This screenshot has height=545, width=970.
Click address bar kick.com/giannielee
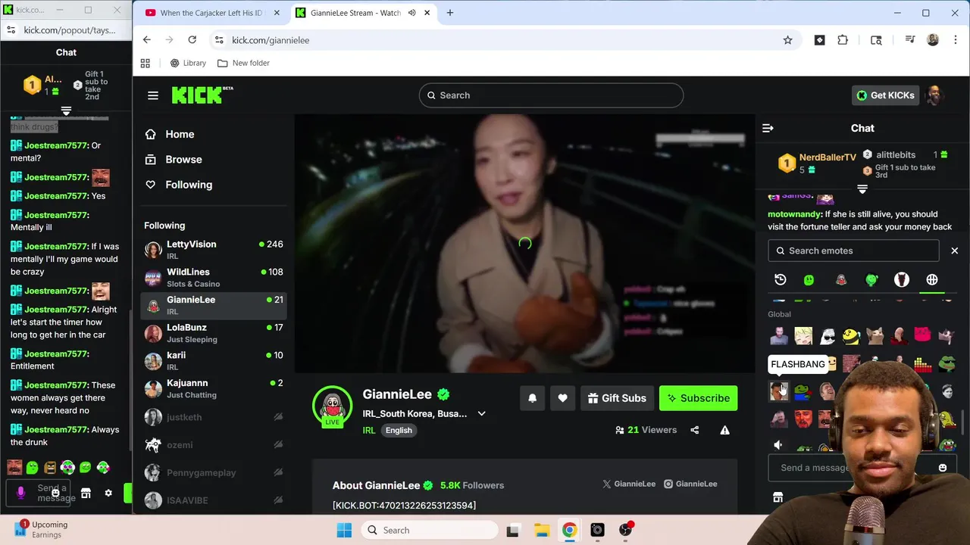[x=271, y=40]
